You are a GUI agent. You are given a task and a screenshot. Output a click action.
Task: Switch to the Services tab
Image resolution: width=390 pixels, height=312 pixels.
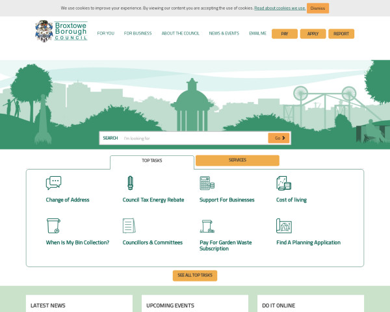(x=237, y=160)
